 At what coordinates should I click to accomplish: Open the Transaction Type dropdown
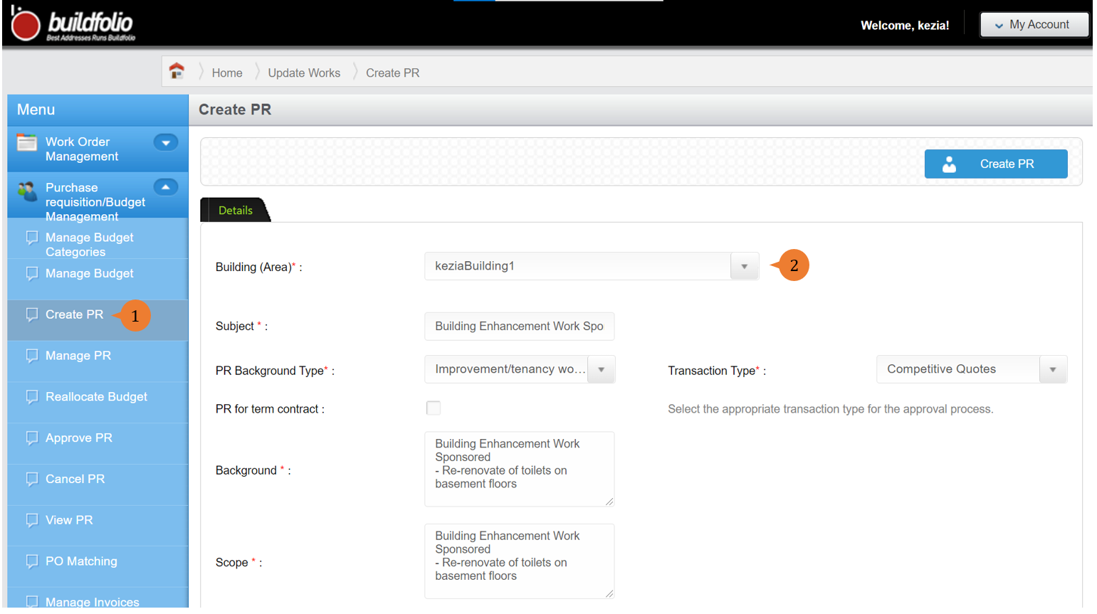tap(1053, 369)
